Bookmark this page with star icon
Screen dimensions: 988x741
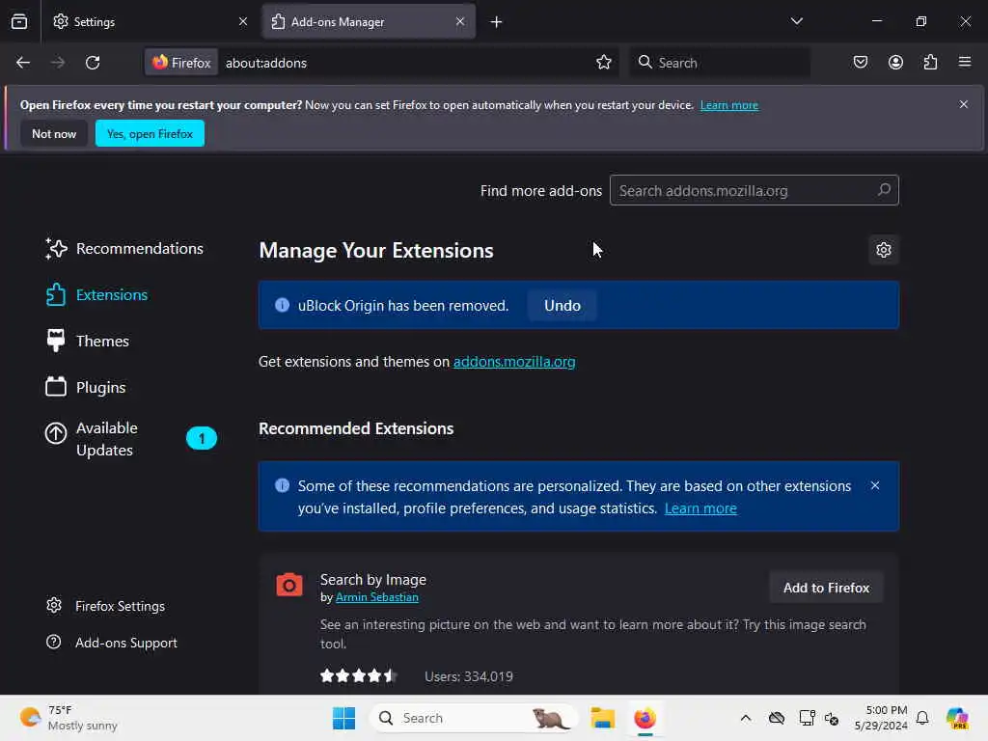tap(604, 63)
